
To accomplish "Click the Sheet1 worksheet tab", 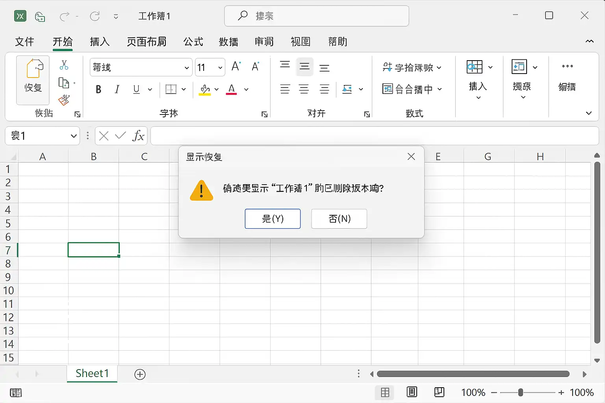I will tap(92, 373).
